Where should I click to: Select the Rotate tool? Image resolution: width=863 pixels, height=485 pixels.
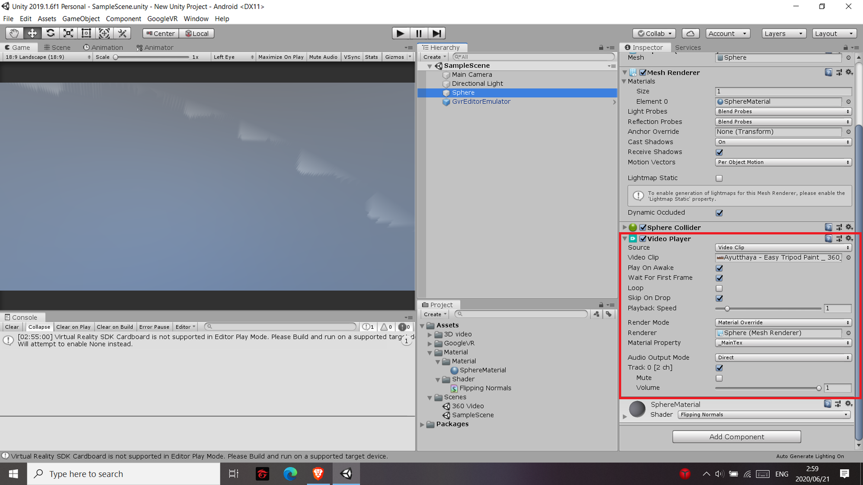click(50, 33)
